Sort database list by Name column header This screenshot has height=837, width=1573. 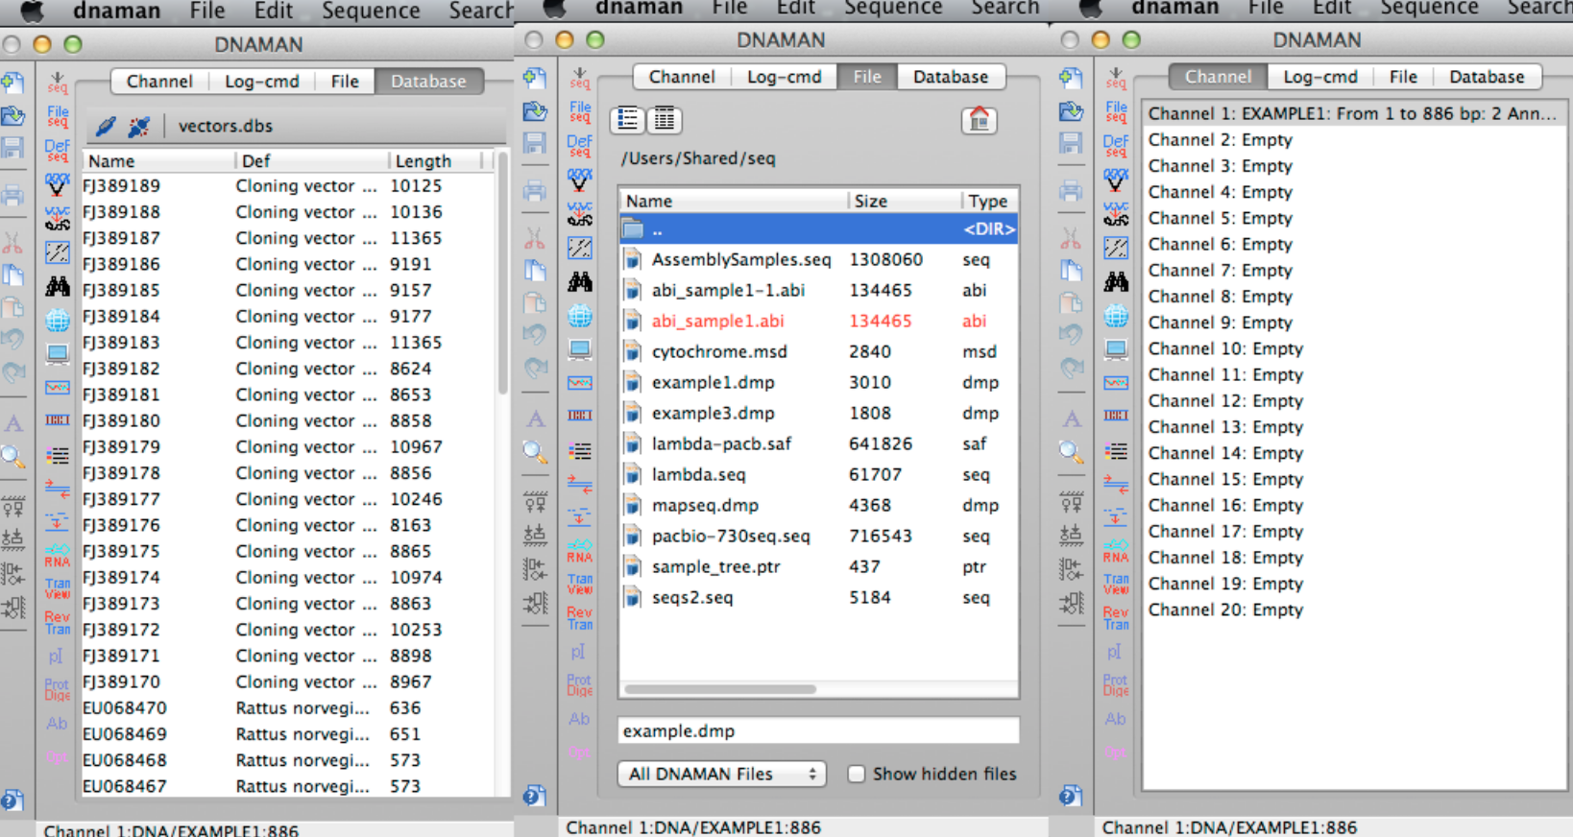(158, 161)
